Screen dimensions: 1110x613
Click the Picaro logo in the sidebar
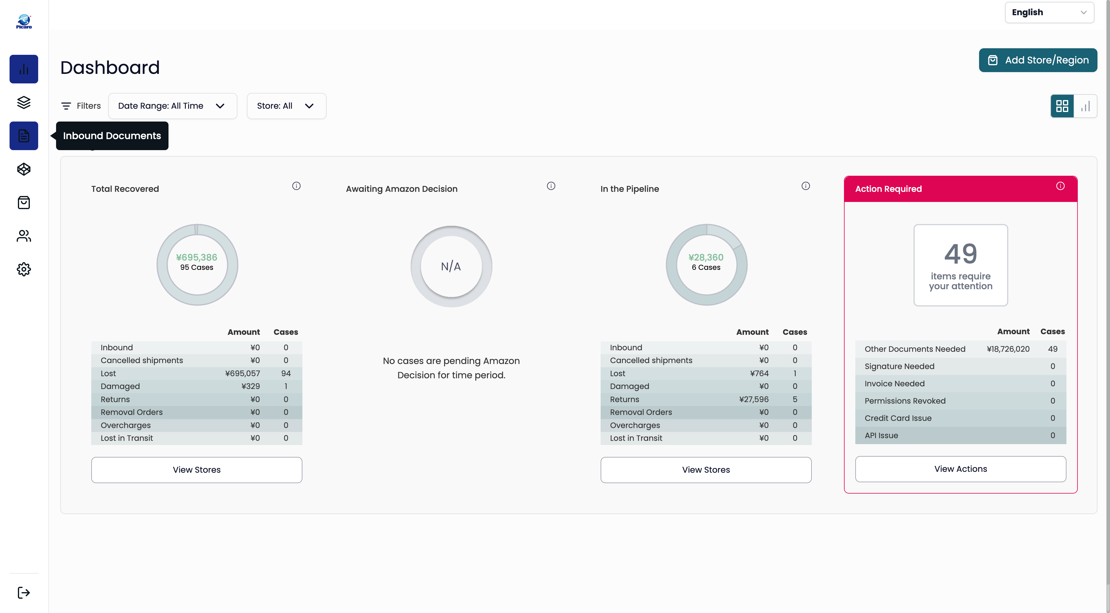tap(24, 21)
